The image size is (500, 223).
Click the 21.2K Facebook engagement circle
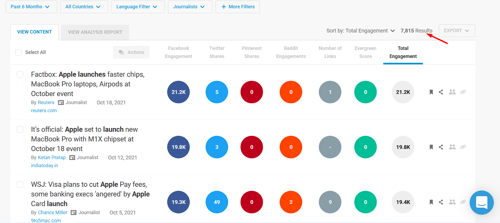[178, 92]
